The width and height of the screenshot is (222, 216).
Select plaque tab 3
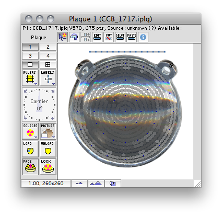[x=30, y=56]
